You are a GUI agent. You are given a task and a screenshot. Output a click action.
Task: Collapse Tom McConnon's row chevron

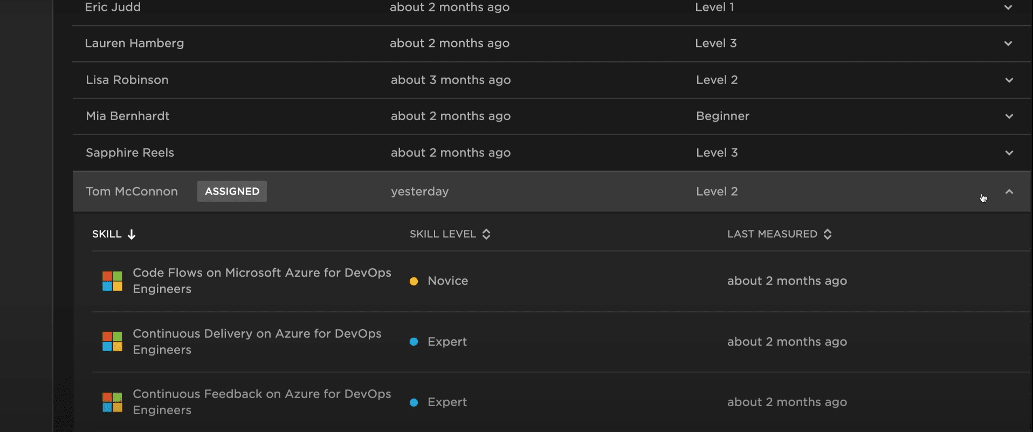[x=1009, y=192]
